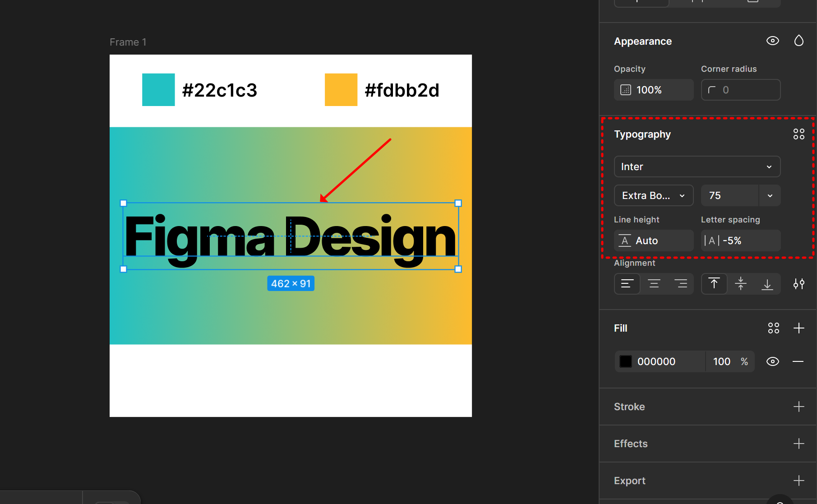This screenshot has width=817, height=504.
Task: Select the orange #fdbb2d color square
Action: click(x=341, y=90)
